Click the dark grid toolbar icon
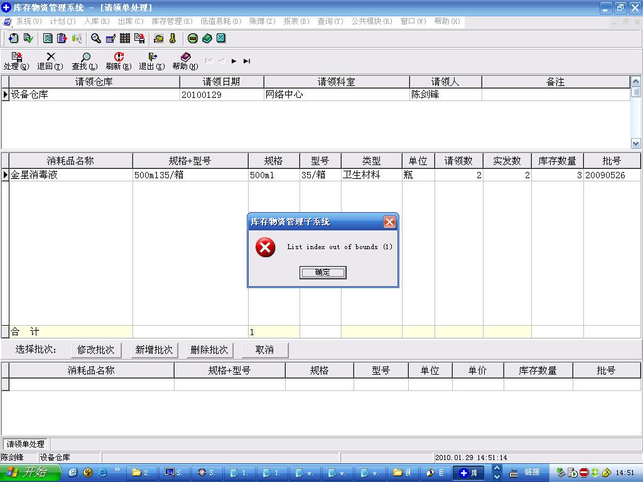 click(125, 38)
